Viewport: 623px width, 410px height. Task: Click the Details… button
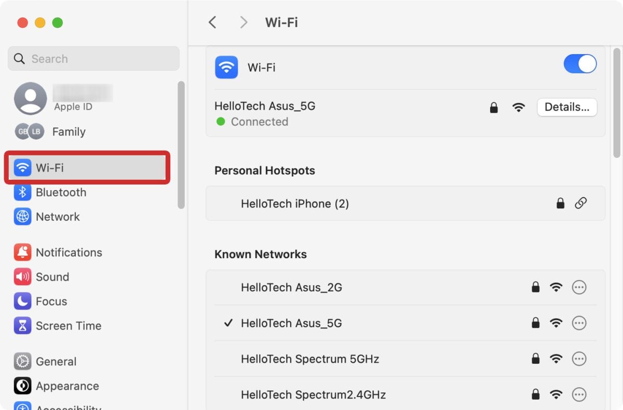[567, 108]
